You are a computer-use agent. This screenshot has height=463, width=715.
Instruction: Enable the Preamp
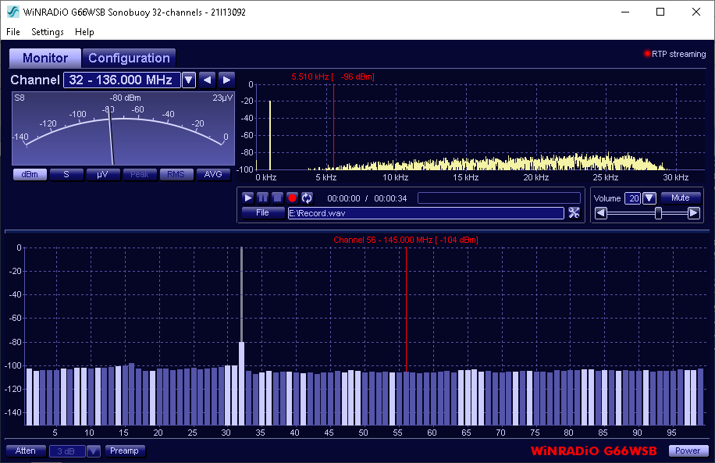tap(124, 451)
